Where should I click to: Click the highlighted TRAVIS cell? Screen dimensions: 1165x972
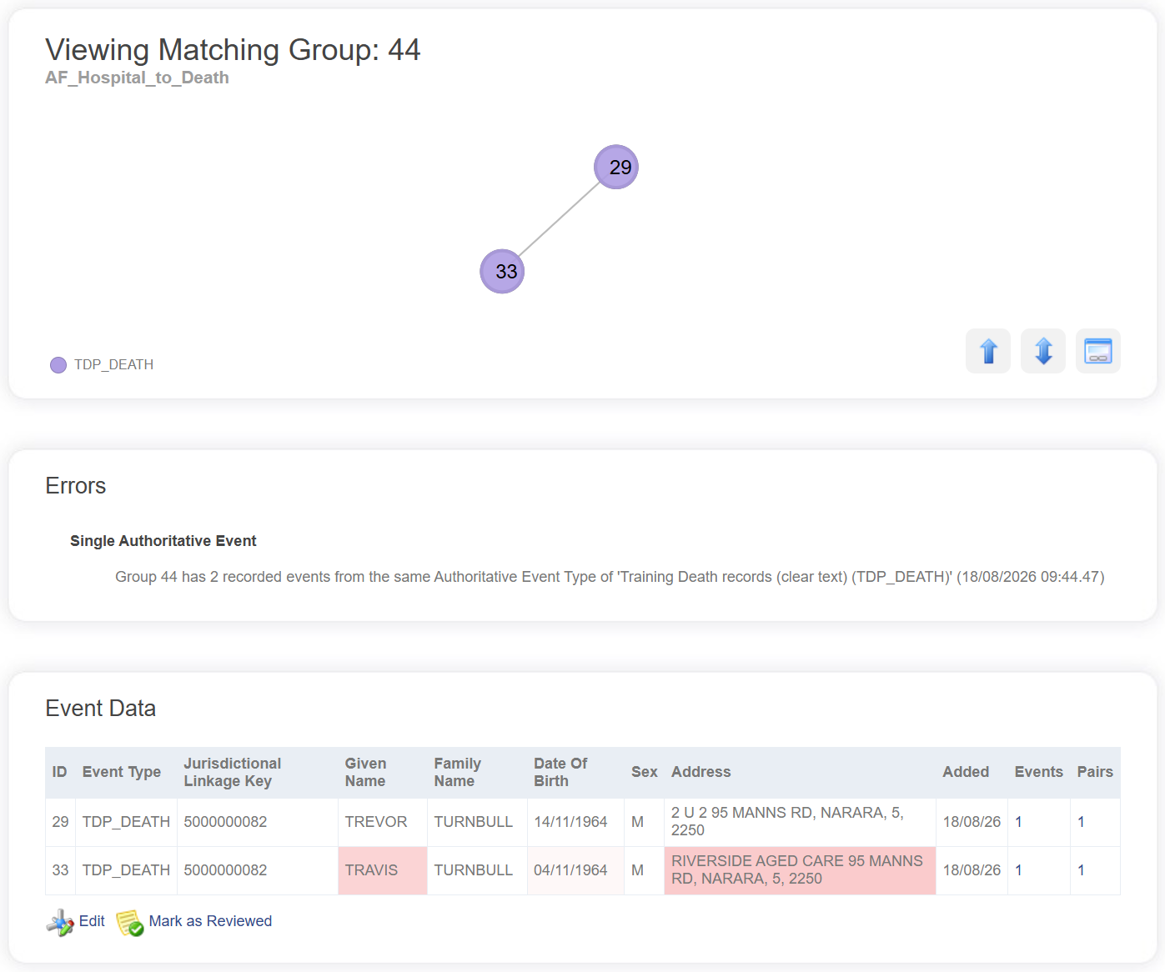(x=383, y=870)
